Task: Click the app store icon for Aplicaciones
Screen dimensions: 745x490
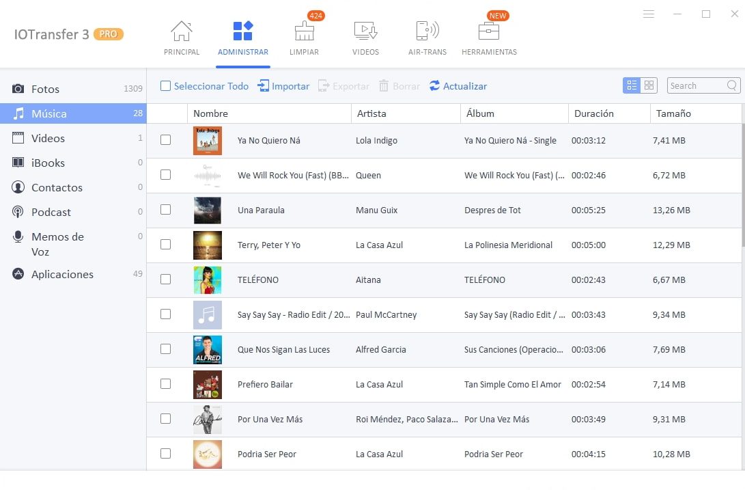Action: [18, 273]
